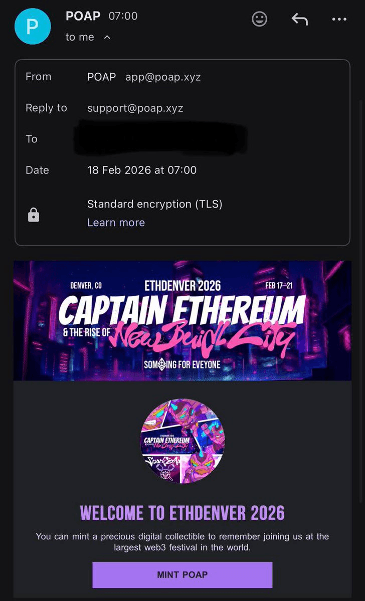Click the app@poap.xyz sender address
365x601 pixels.
[x=163, y=77]
